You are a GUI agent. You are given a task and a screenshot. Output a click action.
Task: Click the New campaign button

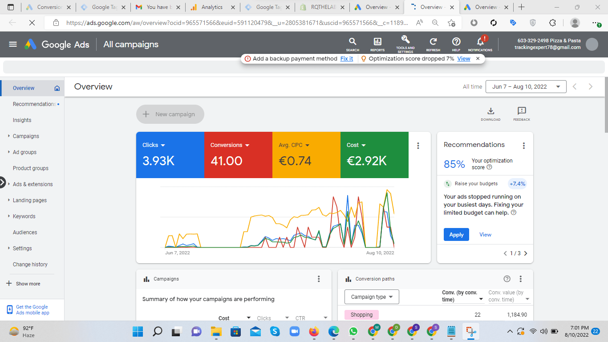170,114
